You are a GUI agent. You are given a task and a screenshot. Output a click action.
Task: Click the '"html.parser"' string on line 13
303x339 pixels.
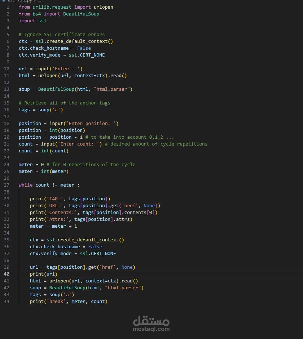[x=112, y=89]
